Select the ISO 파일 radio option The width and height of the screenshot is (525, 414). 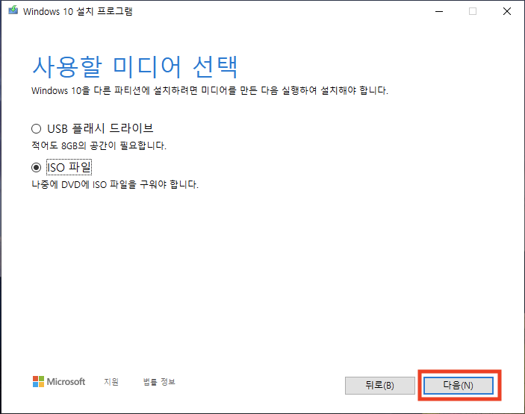coord(36,167)
